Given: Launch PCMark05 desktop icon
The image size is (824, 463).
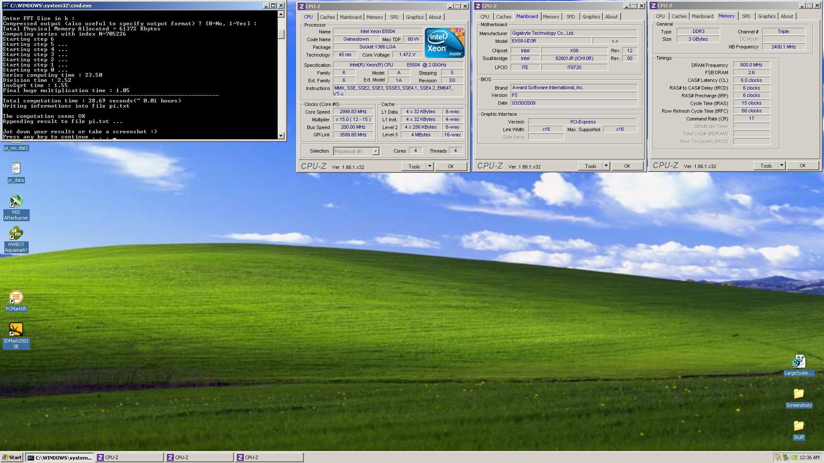Looking at the screenshot, I should 16,301.
